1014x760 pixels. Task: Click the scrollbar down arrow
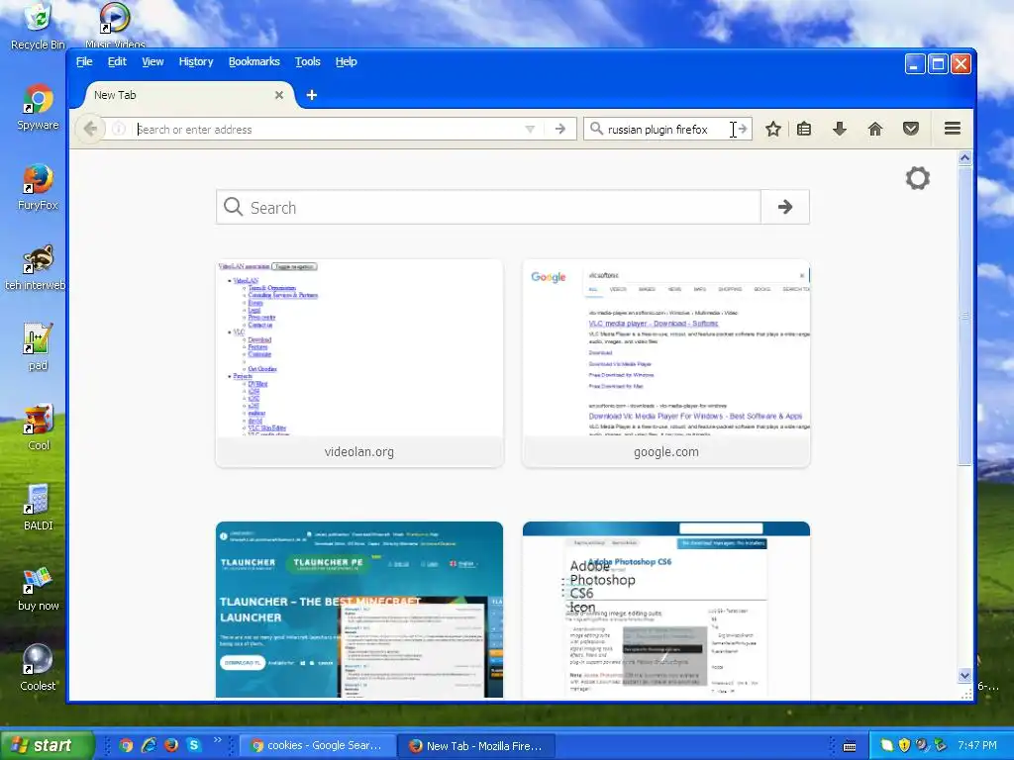pos(964,676)
